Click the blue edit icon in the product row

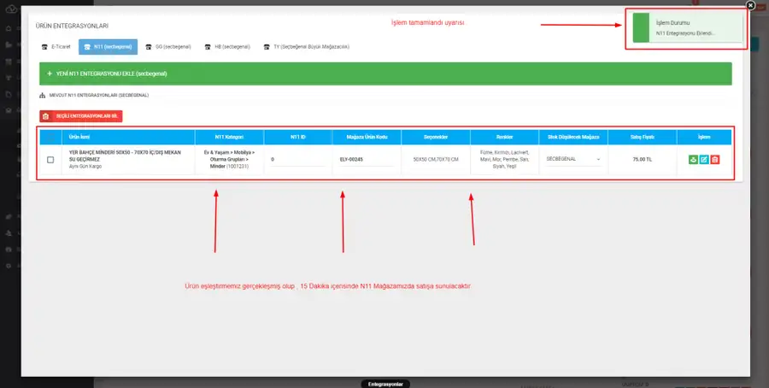[704, 160]
